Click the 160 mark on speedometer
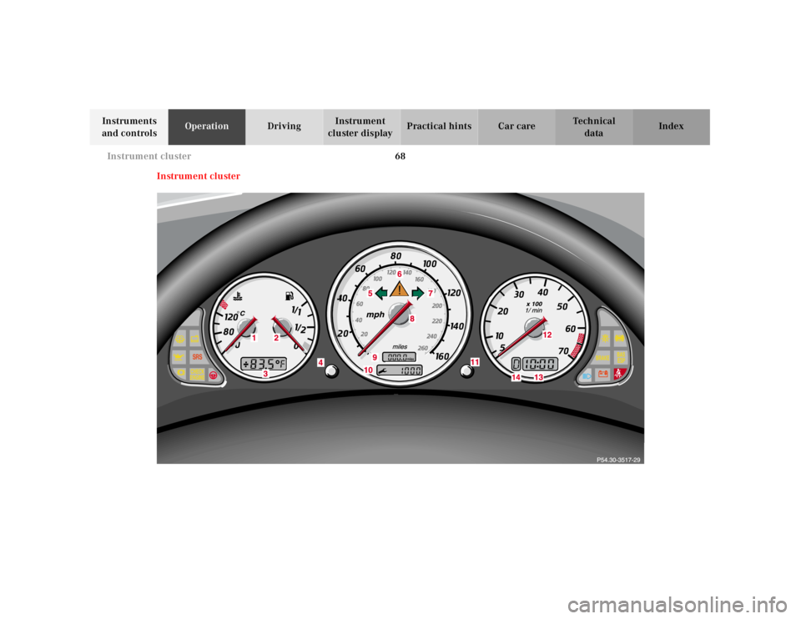The width and height of the screenshot is (801, 619). [x=442, y=356]
